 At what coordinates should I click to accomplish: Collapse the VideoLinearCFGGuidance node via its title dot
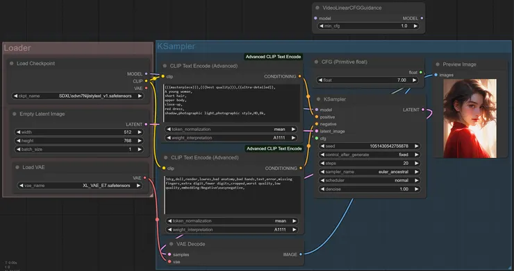[317, 8]
